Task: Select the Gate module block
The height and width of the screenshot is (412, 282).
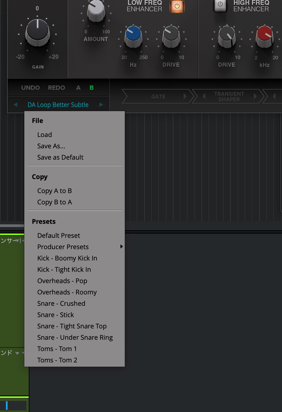Action: pos(158,97)
